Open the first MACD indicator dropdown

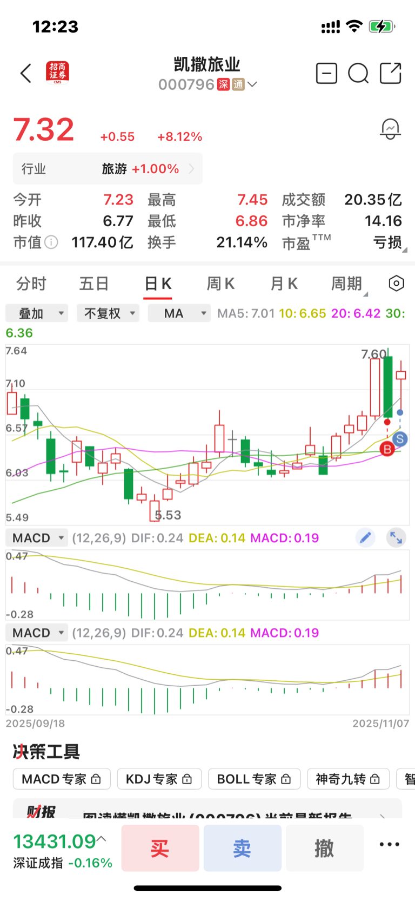(x=37, y=538)
